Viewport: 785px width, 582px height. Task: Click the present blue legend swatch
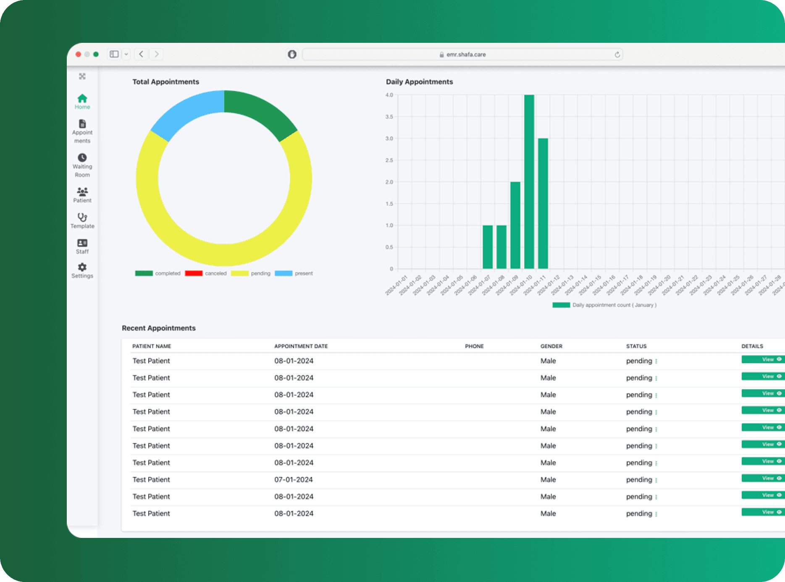point(284,273)
